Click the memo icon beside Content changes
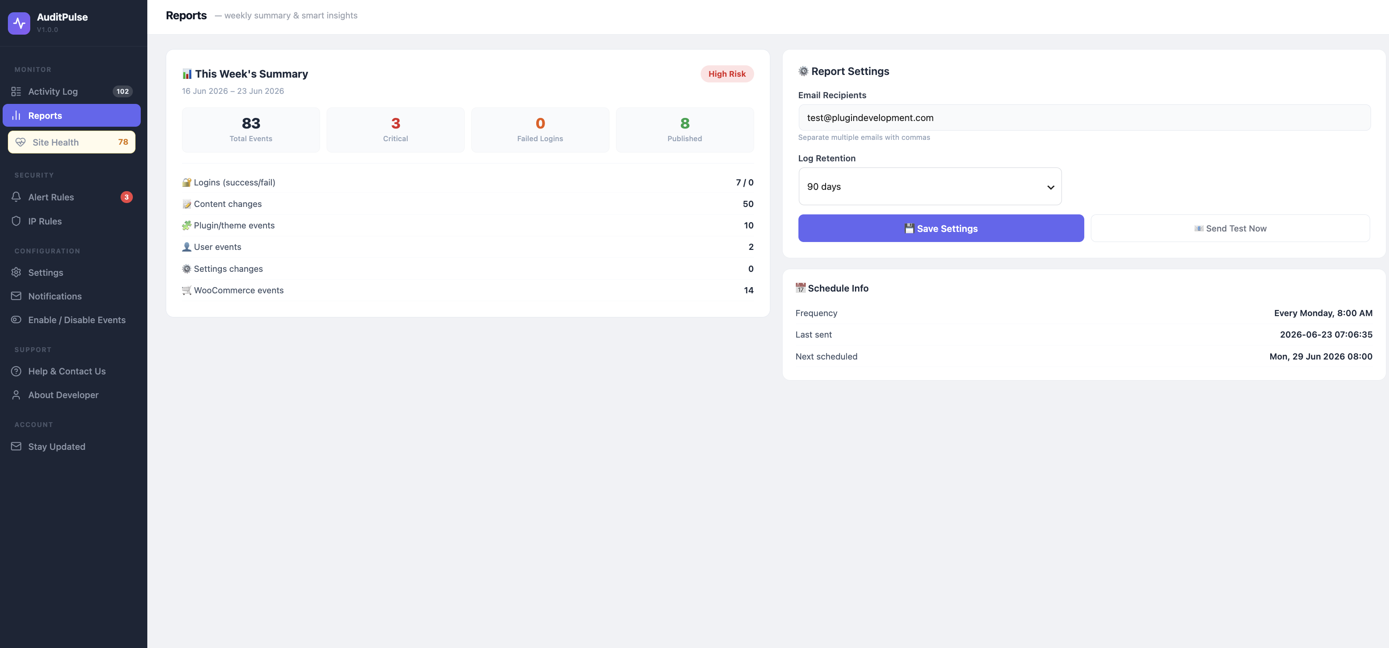Image resolution: width=1389 pixels, height=648 pixels. tap(187, 204)
